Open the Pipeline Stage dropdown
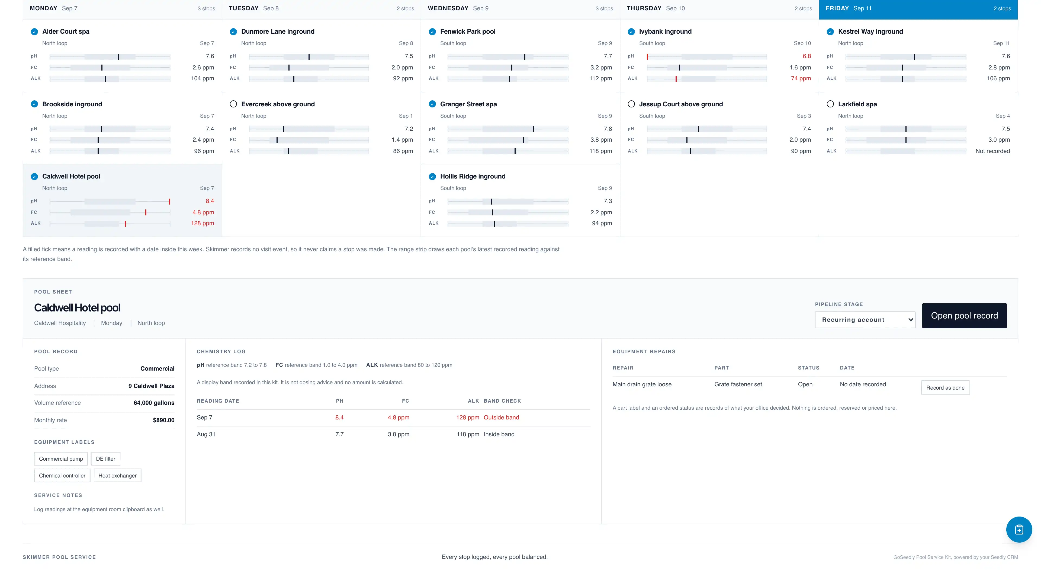Screen dimensions: 1041x586 [x=865, y=320]
